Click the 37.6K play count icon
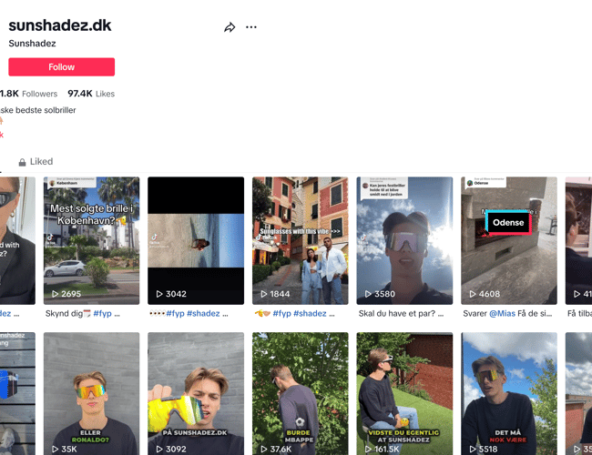Image resolution: width=592 pixels, height=455 pixels. 264,449
